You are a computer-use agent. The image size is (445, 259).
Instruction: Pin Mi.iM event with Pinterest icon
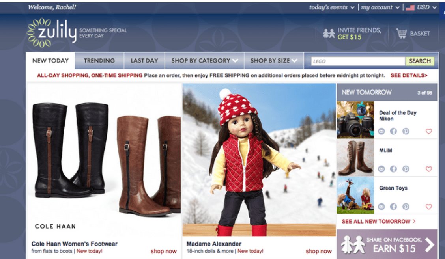coord(406,169)
